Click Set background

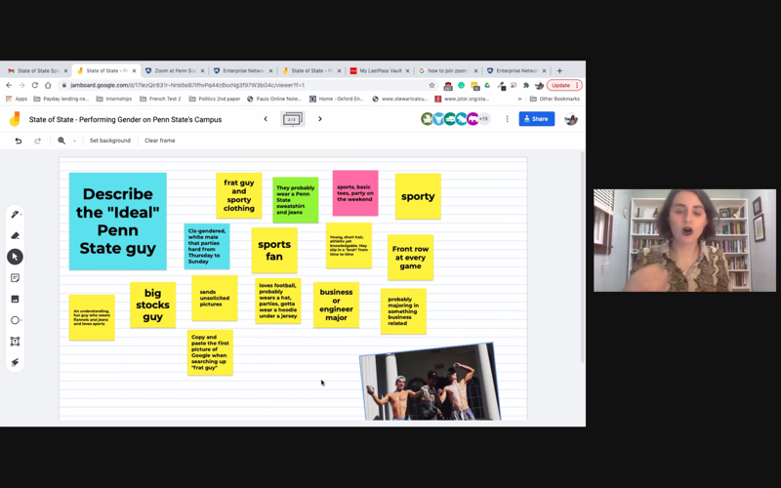tap(110, 141)
